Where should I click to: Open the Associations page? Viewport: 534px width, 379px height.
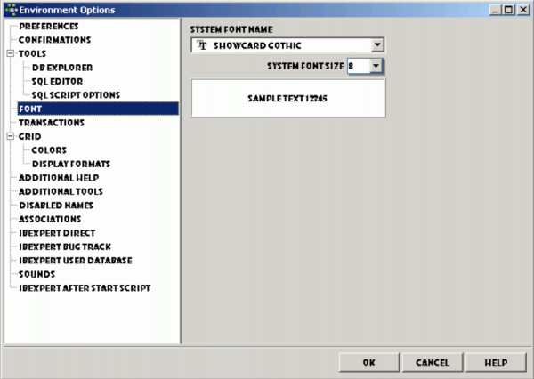tap(50, 219)
